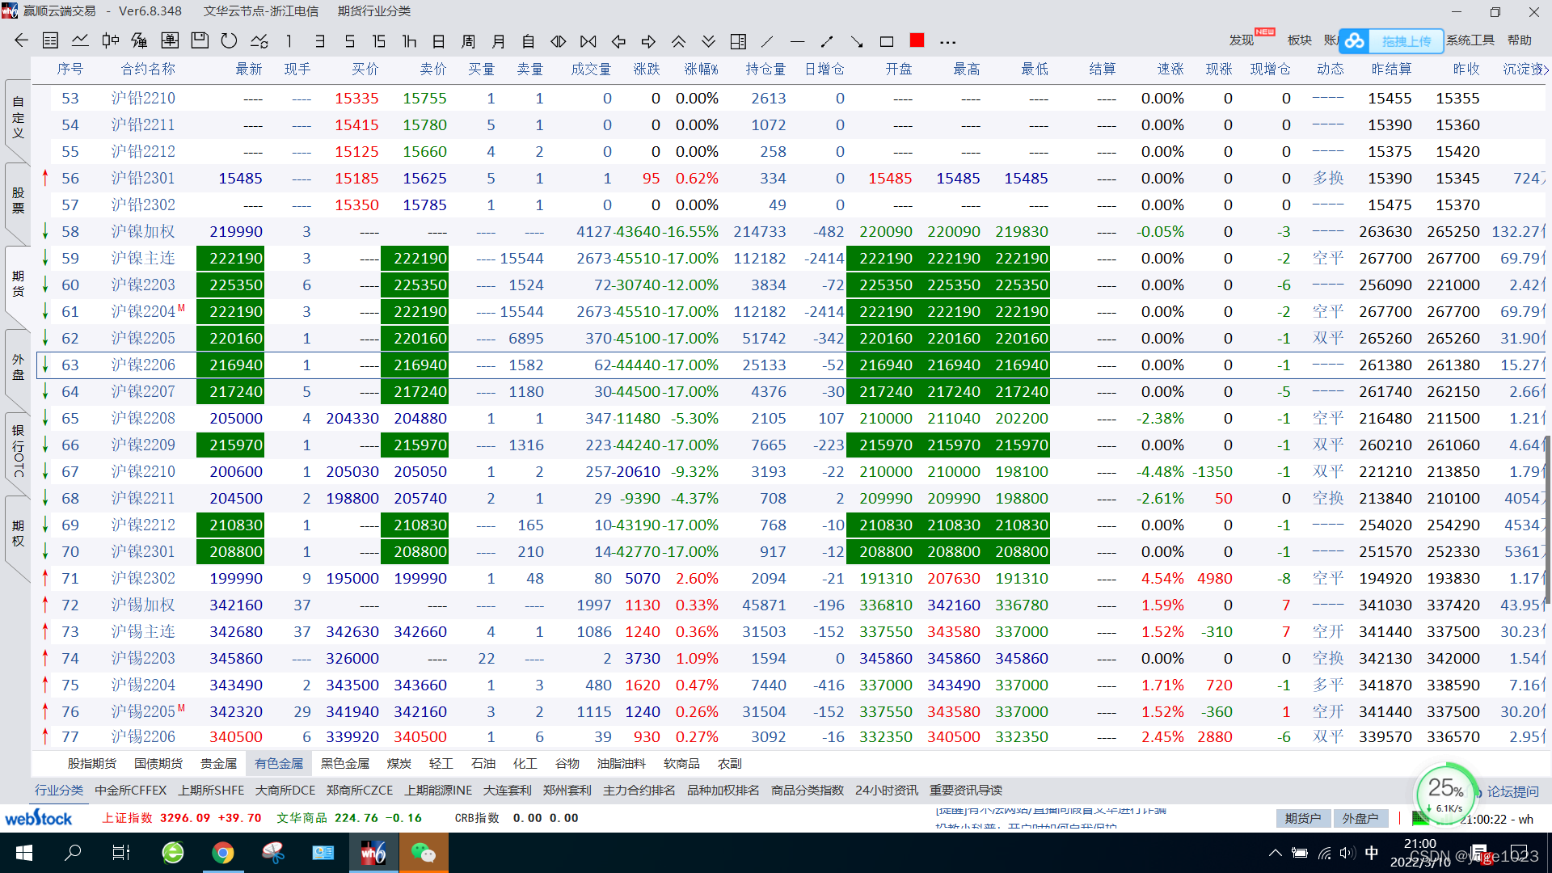Viewport: 1552px width, 873px height.
Task: Expand more columns with header right chevron
Action: point(1546,70)
